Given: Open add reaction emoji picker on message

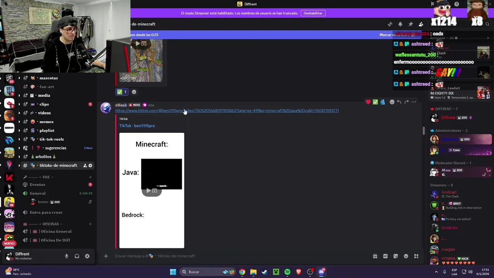Looking at the screenshot, I should [x=392, y=102].
